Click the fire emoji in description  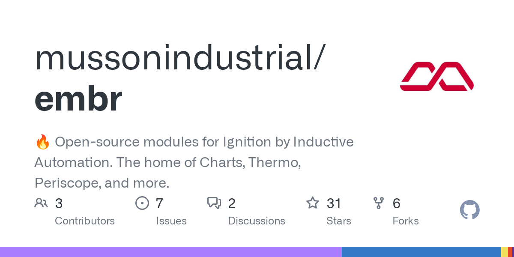pyautogui.click(x=42, y=142)
